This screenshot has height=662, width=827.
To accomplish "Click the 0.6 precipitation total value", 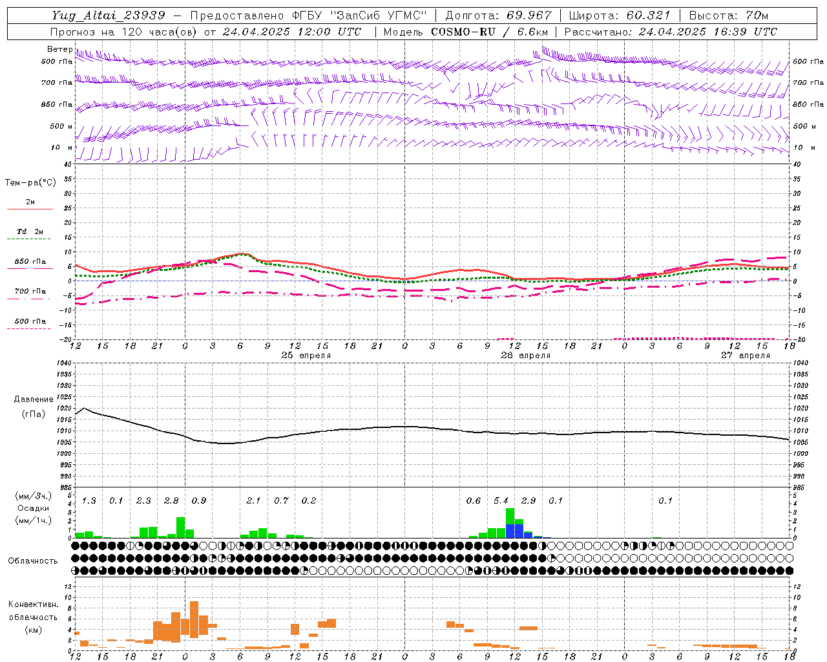I will (474, 500).
